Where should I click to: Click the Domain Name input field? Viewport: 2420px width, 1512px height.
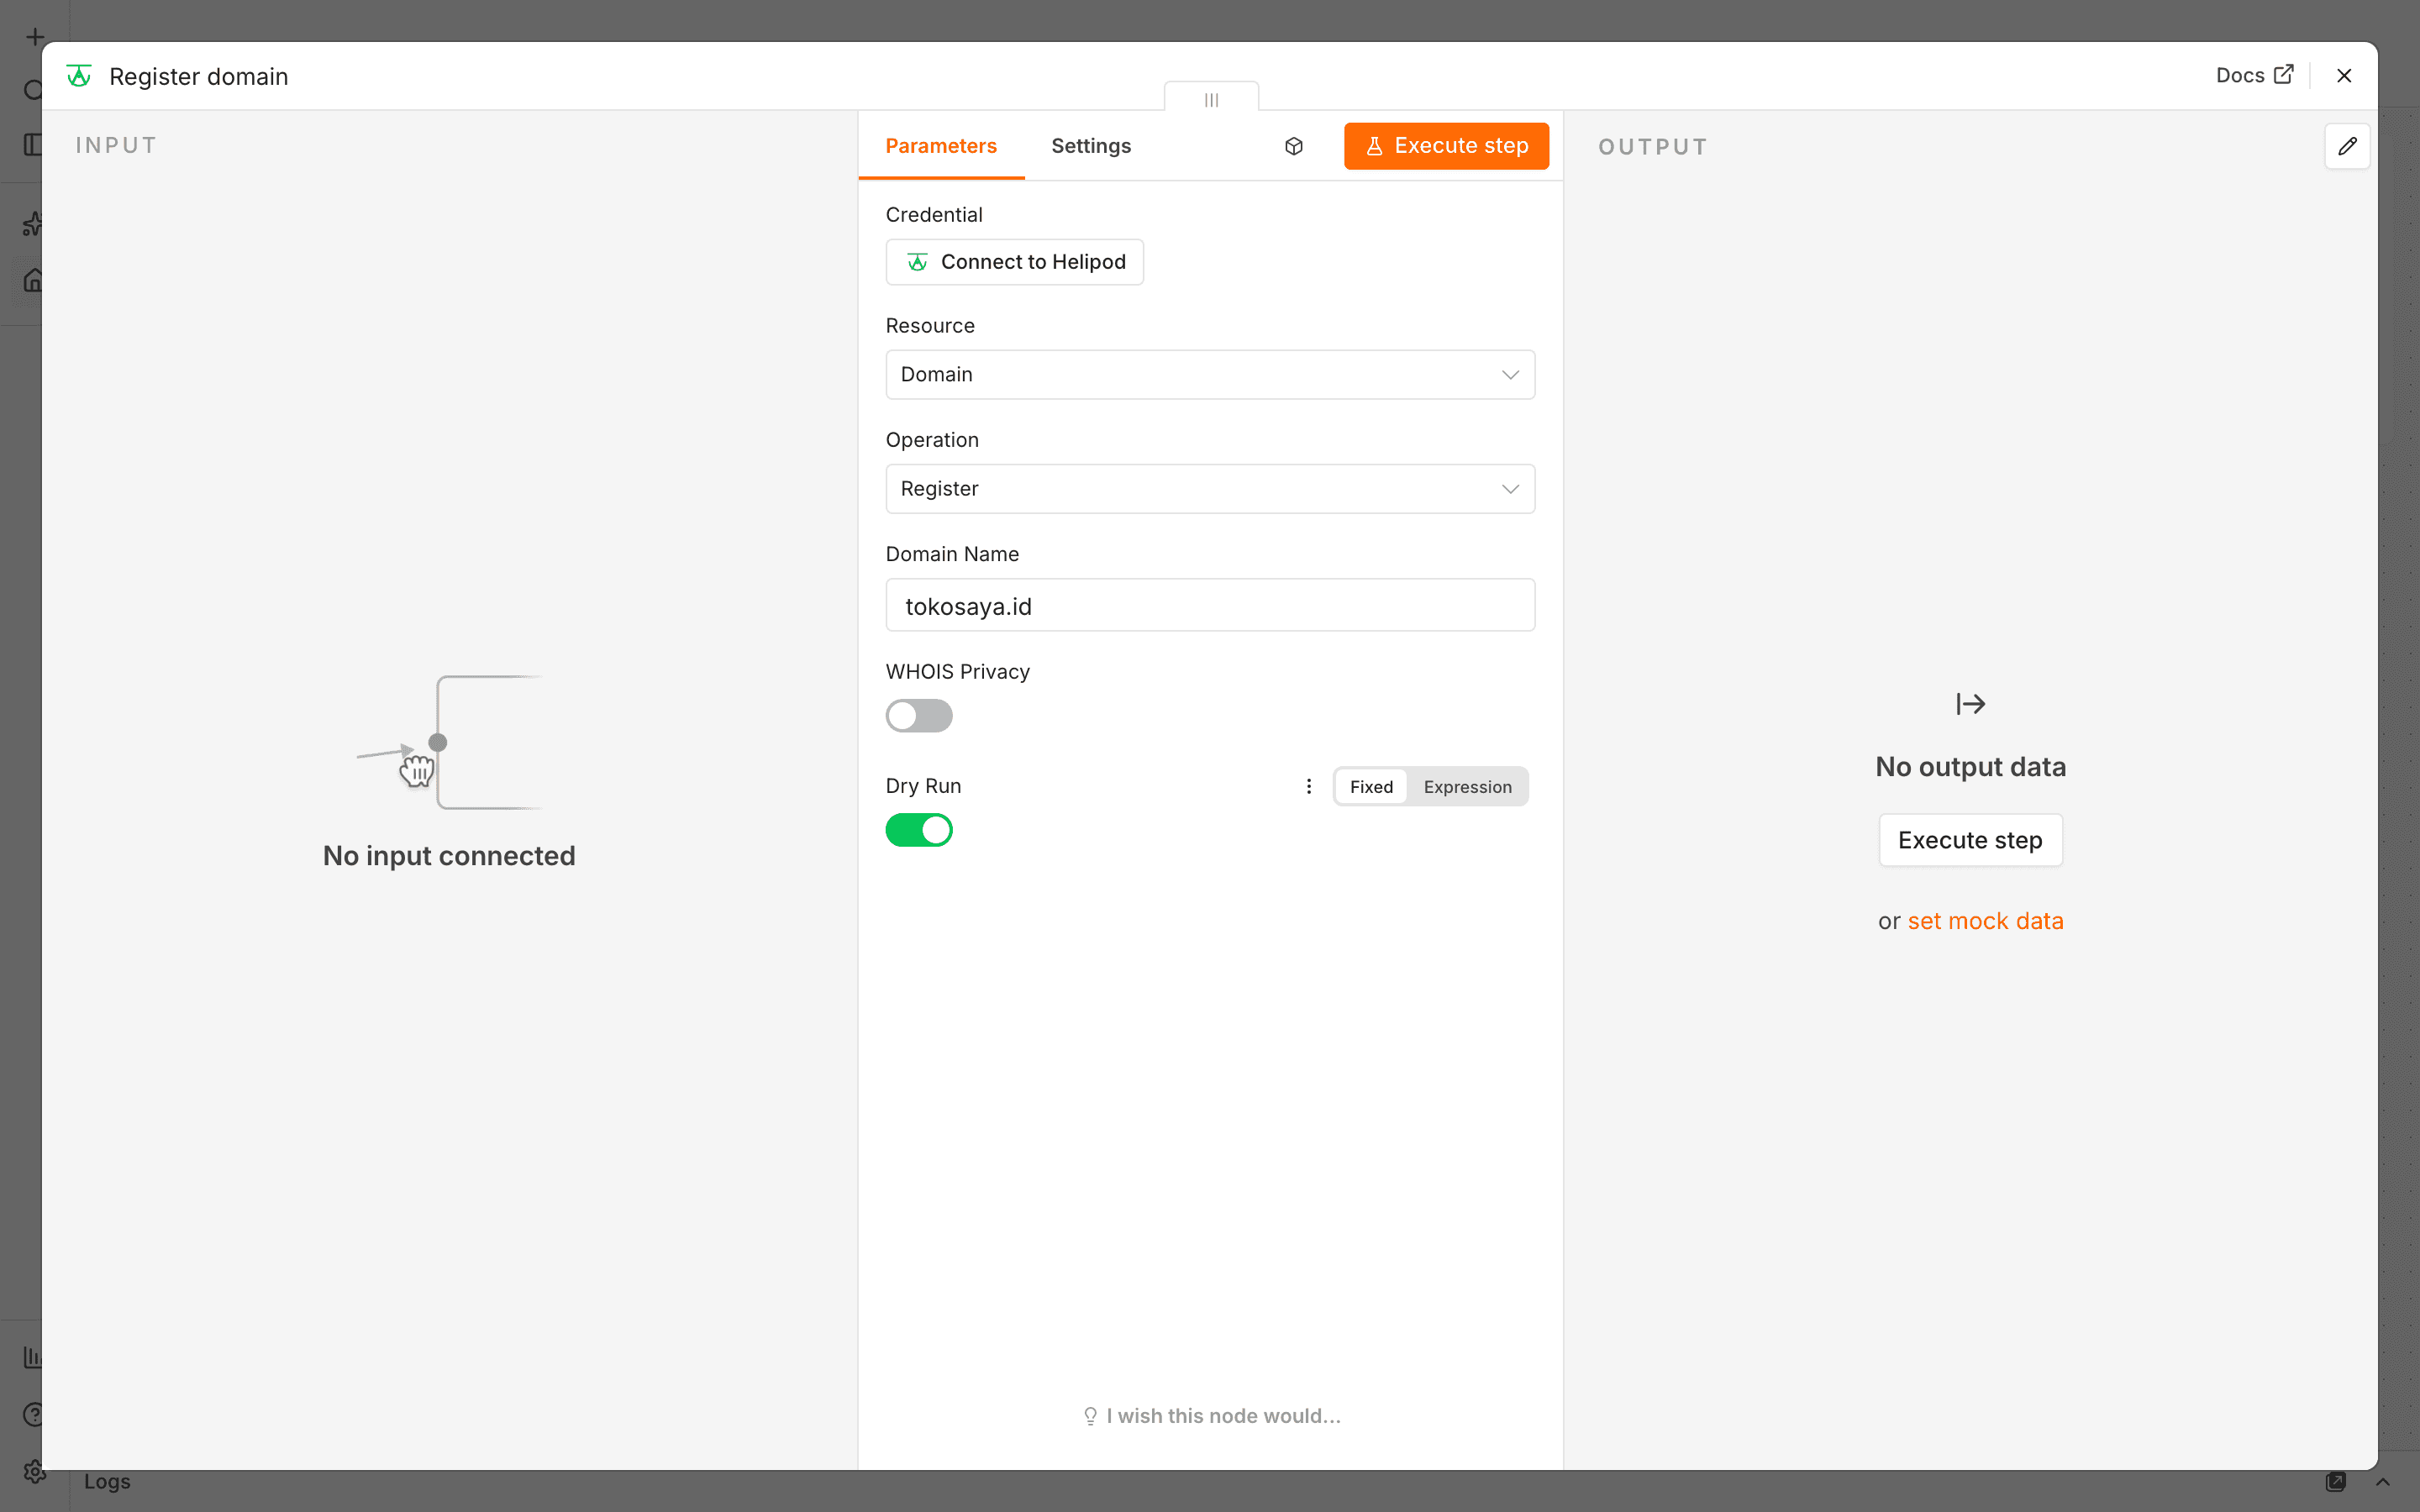[x=1210, y=606]
